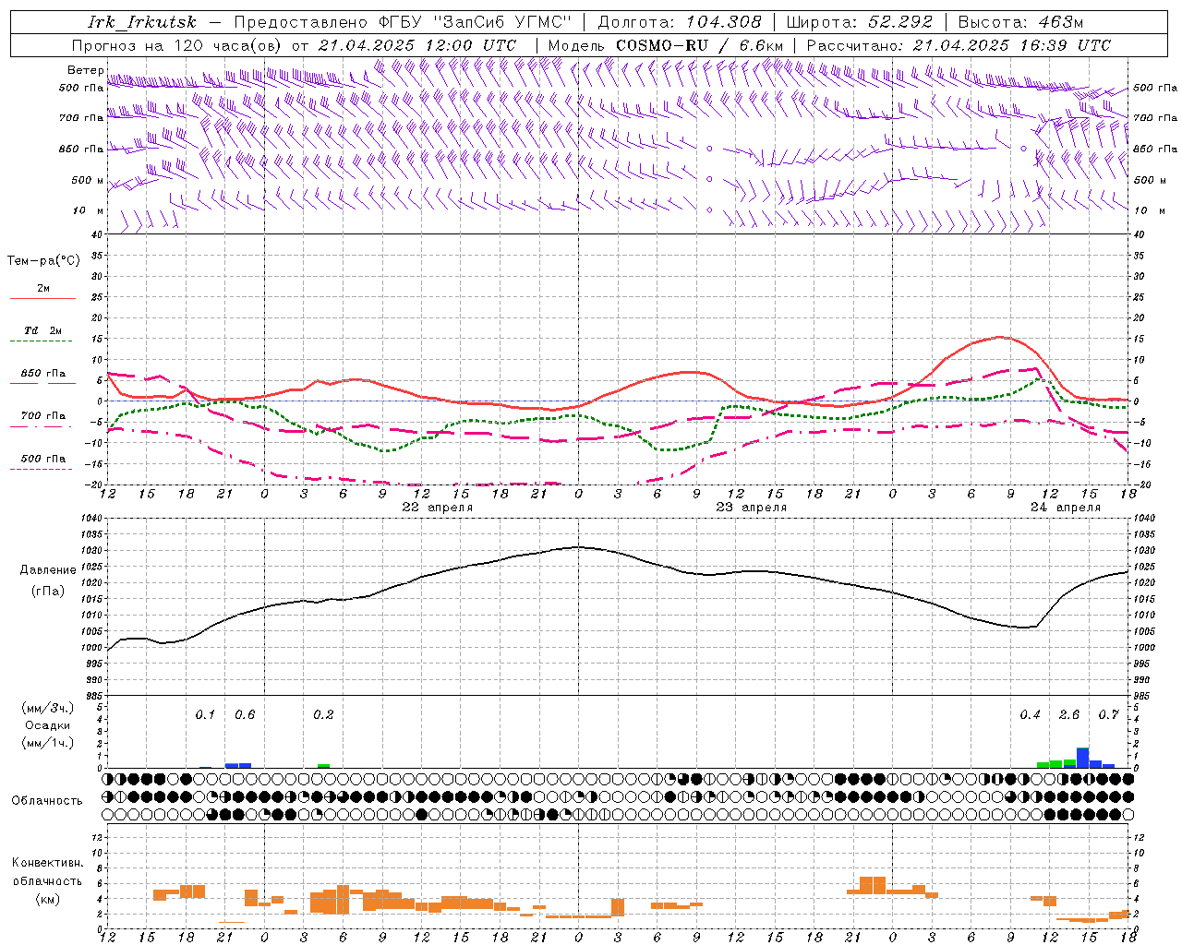
Task: Click the 0.4 precipitation total value
Action: pos(1030,714)
